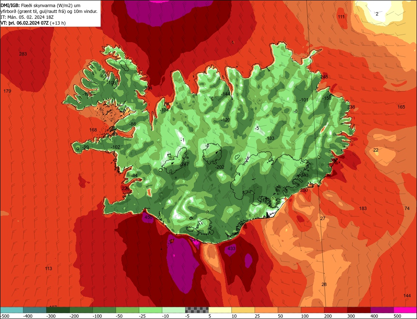Click the '-120' value on land
Image resolution: width=417 pixels, height=319 pixels.
[x=226, y=120]
